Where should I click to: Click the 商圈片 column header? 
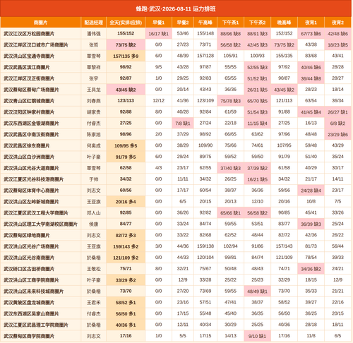(x=40, y=23)
